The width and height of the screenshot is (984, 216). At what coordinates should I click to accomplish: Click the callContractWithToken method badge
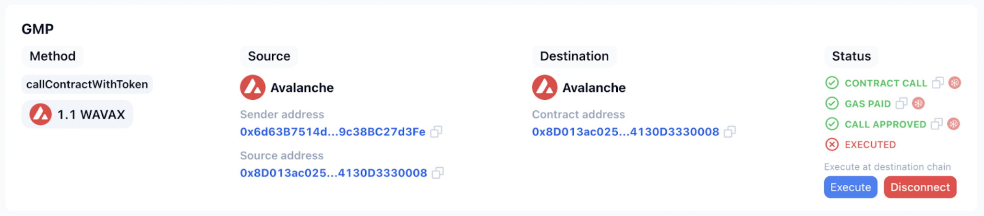87,85
